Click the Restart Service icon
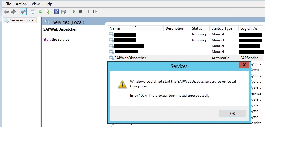305x141 pixels. point(95,12)
